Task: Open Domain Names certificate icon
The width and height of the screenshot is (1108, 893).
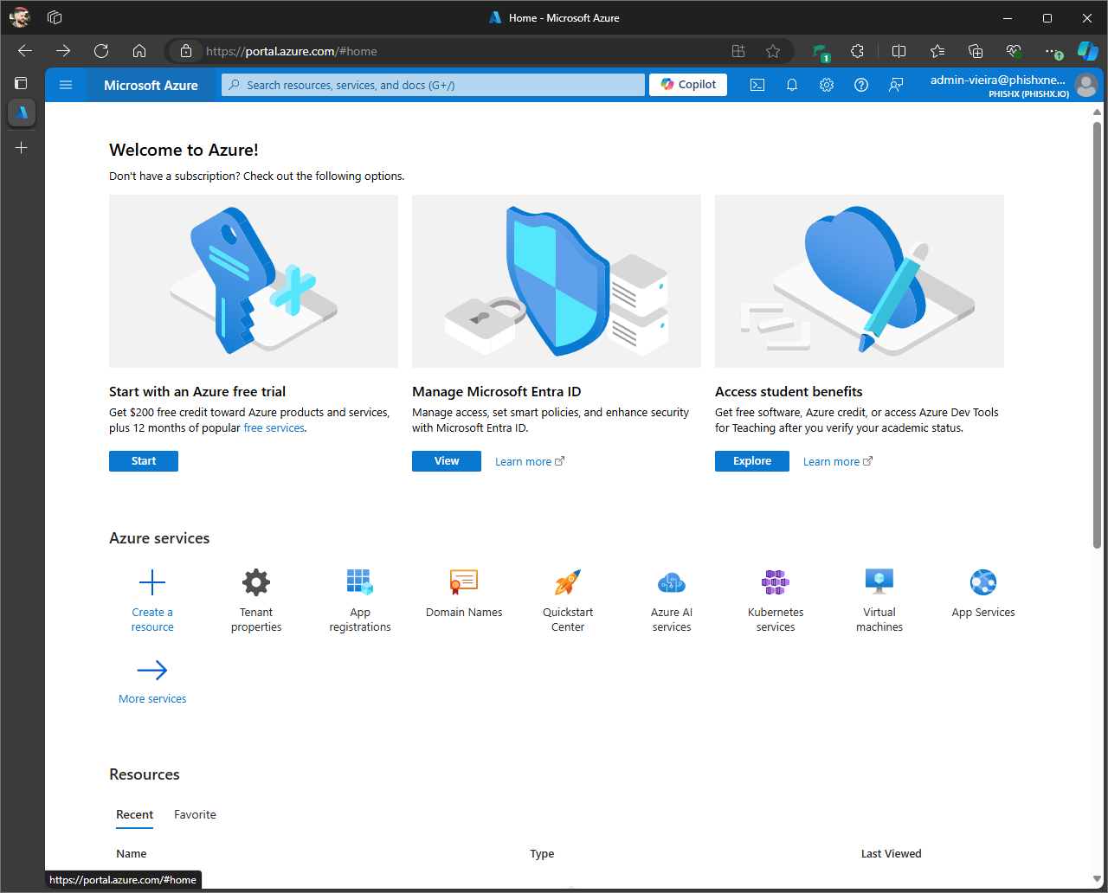Action: coord(464,582)
